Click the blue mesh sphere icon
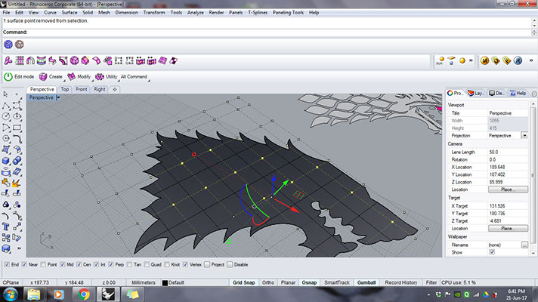Screen dimensions: 538x302 click(x=8, y=45)
